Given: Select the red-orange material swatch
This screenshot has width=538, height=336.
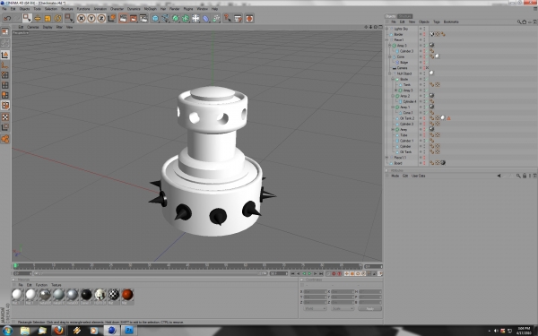Looking at the screenshot, I should click(127, 295).
